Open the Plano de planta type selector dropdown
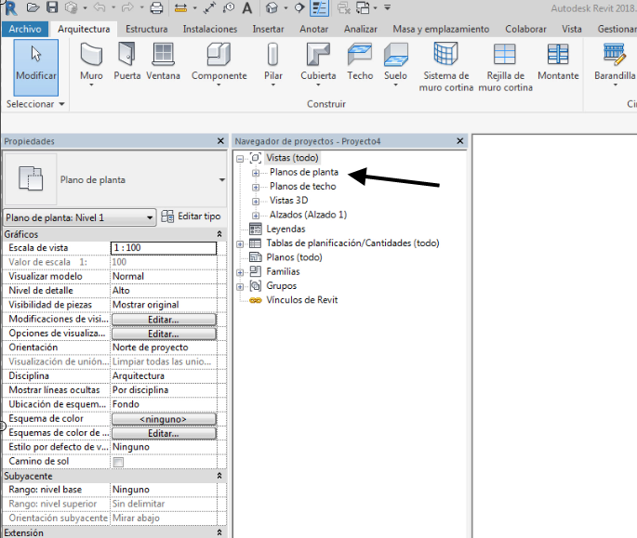This screenshot has width=637, height=538. point(222,180)
